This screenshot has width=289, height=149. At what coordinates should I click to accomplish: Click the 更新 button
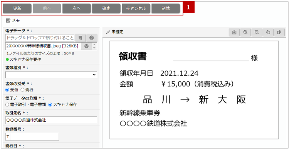(17, 8)
